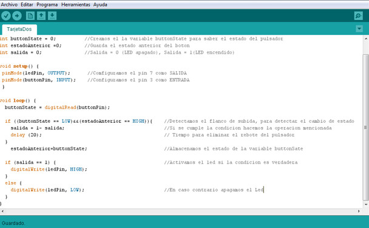Click the vertical scrollbar thumb
The width and height of the screenshot is (369, 228).
click(x=366, y=128)
